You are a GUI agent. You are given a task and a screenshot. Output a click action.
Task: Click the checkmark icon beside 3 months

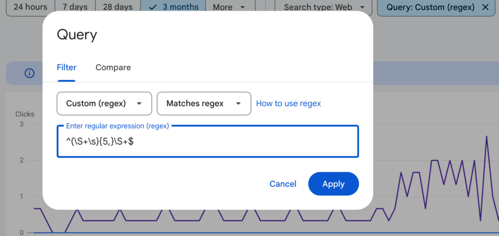pyautogui.click(x=153, y=7)
